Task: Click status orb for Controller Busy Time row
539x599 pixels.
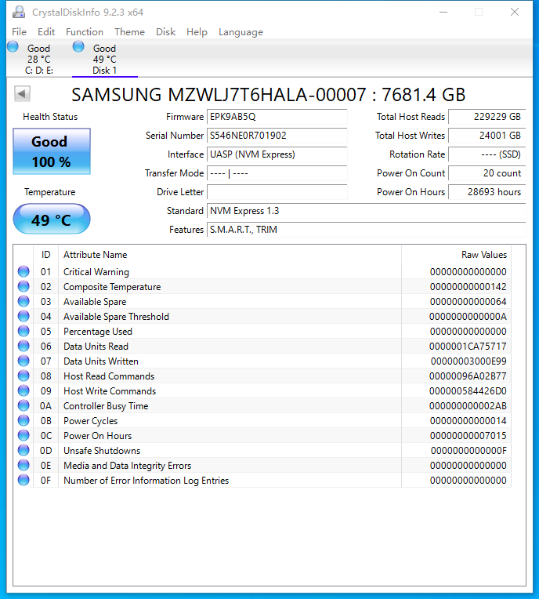Action: [24, 405]
